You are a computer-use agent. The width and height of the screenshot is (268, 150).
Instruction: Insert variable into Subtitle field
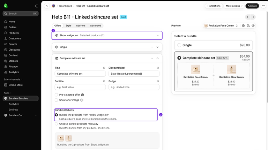click(104, 81)
